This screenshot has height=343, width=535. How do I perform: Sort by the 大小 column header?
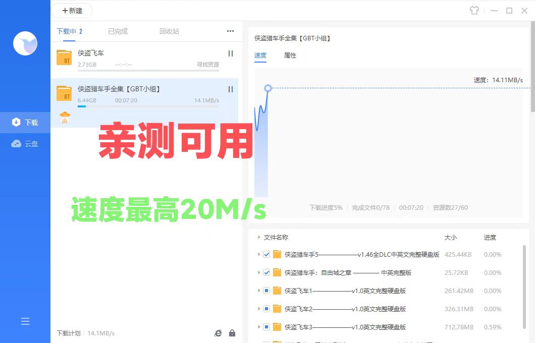(450, 237)
